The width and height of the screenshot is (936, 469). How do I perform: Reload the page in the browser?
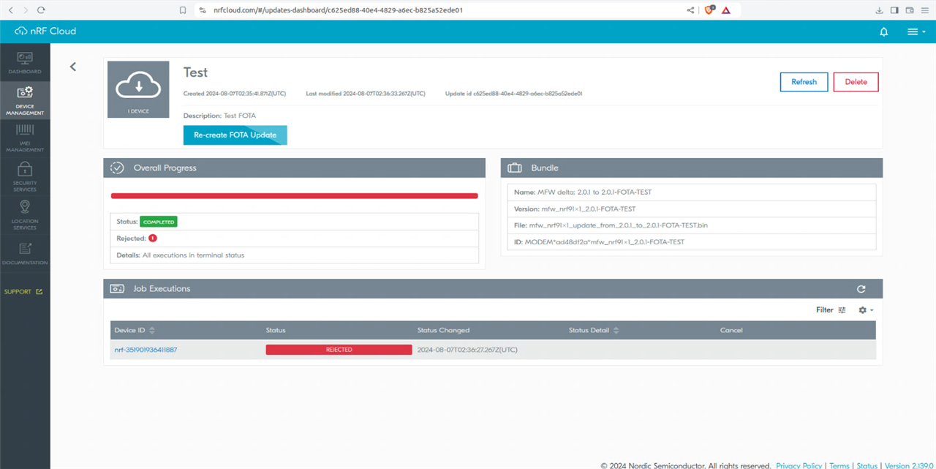tap(41, 10)
